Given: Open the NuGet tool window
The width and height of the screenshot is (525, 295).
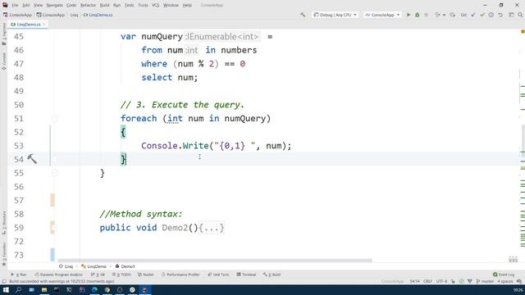Looking at the screenshot, I should coord(146,275).
